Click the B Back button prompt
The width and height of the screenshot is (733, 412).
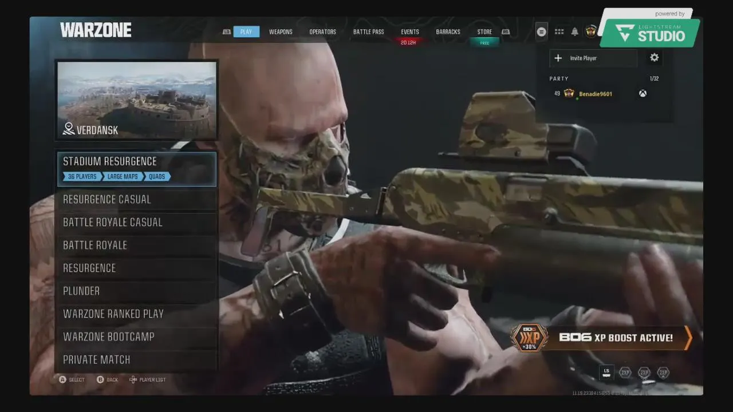pyautogui.click(x=107, y=379)
